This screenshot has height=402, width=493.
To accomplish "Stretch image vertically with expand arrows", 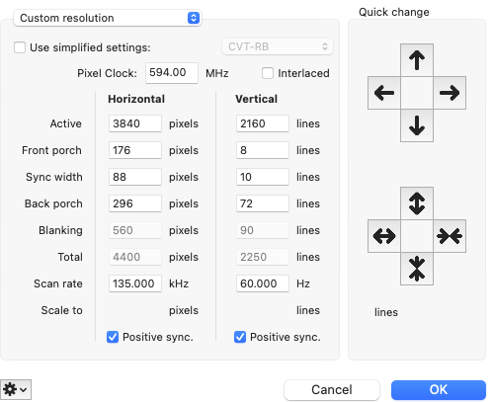I will coord(417,203).
